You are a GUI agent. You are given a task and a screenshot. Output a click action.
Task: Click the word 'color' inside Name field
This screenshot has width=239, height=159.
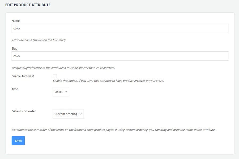pos(17,28)
